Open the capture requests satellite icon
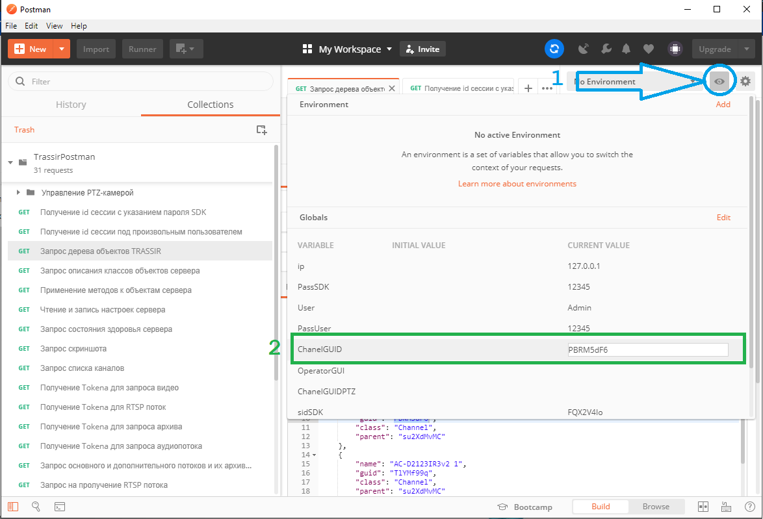Screen dimensions: 763x519 (583, 49)
